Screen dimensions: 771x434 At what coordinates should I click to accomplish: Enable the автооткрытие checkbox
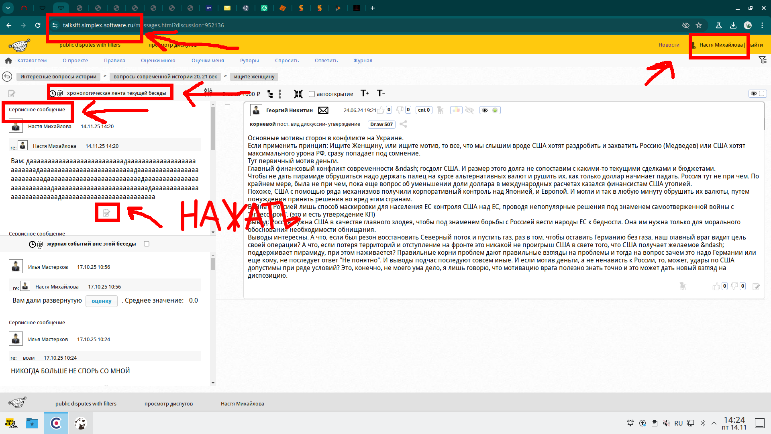tap(312, 94)
